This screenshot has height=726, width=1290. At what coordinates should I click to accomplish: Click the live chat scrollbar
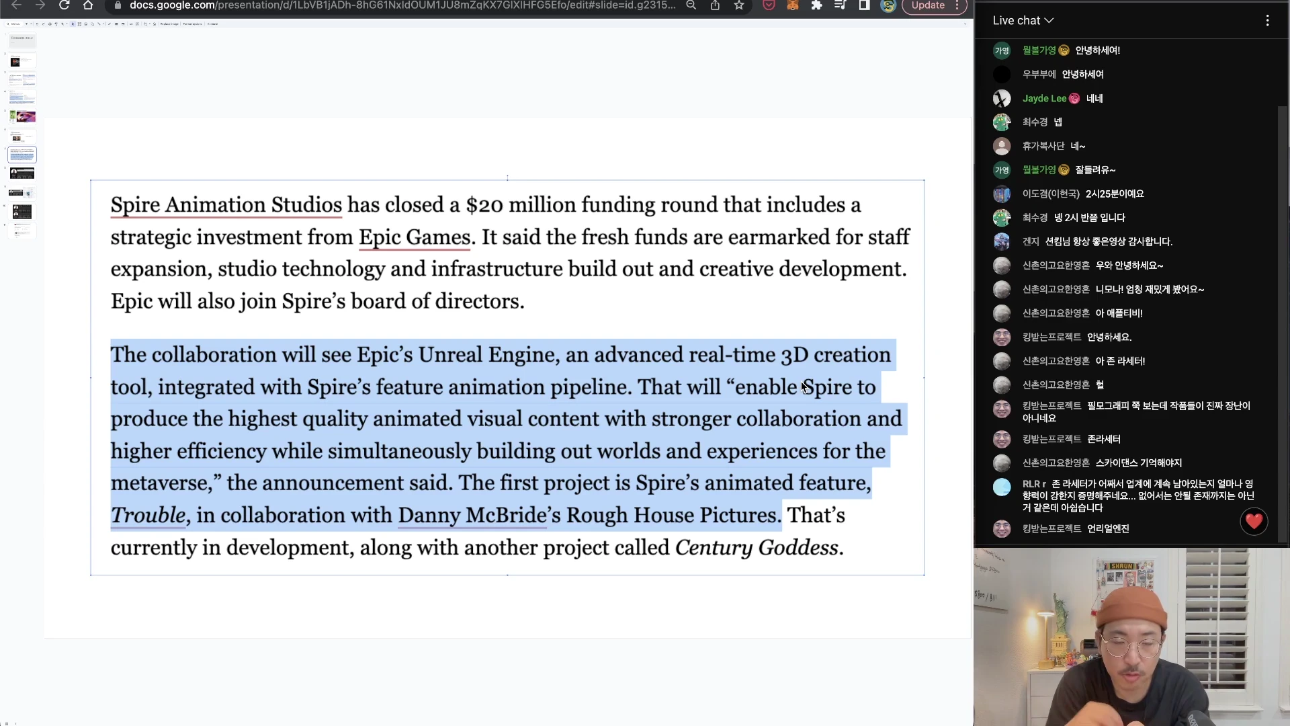[1282, 323]
